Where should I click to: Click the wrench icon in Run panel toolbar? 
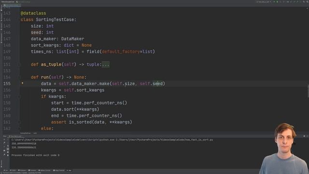point(4,143)
